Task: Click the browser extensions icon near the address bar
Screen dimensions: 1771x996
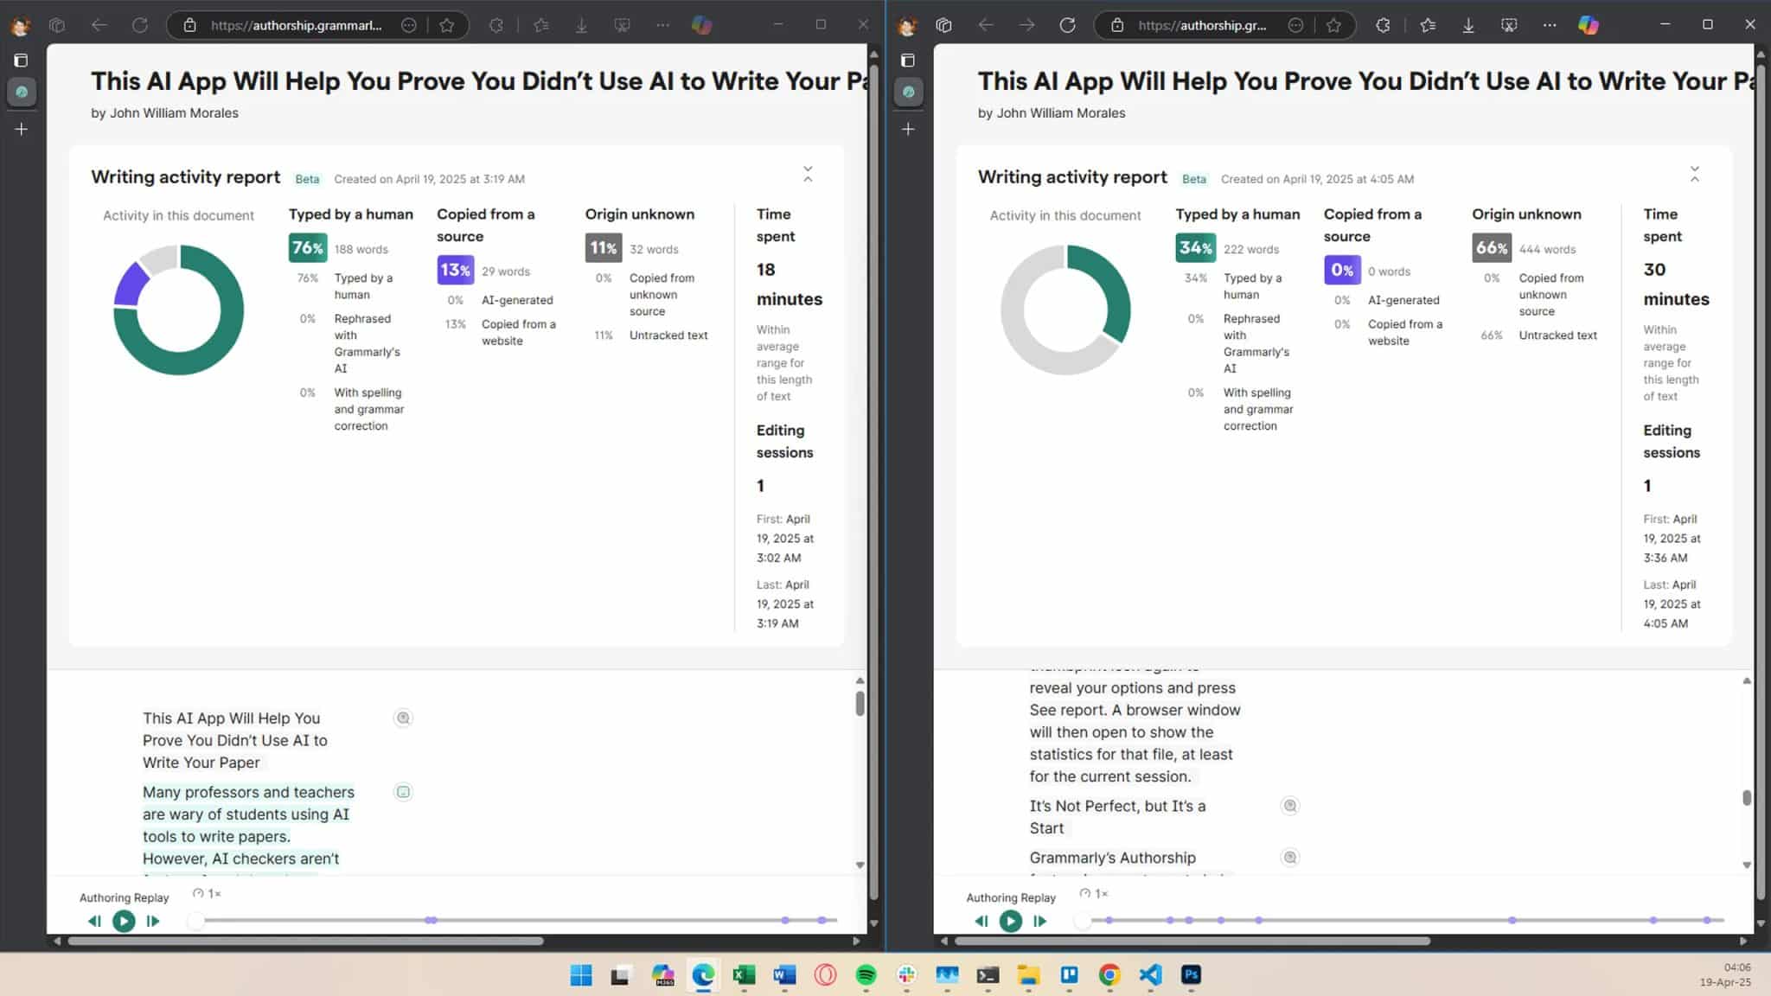Action: [x=496, y=25]
